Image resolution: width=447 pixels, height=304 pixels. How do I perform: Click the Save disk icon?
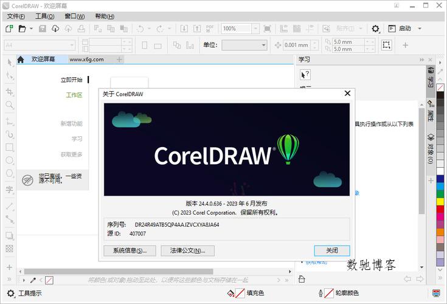(x=43, y=29)
